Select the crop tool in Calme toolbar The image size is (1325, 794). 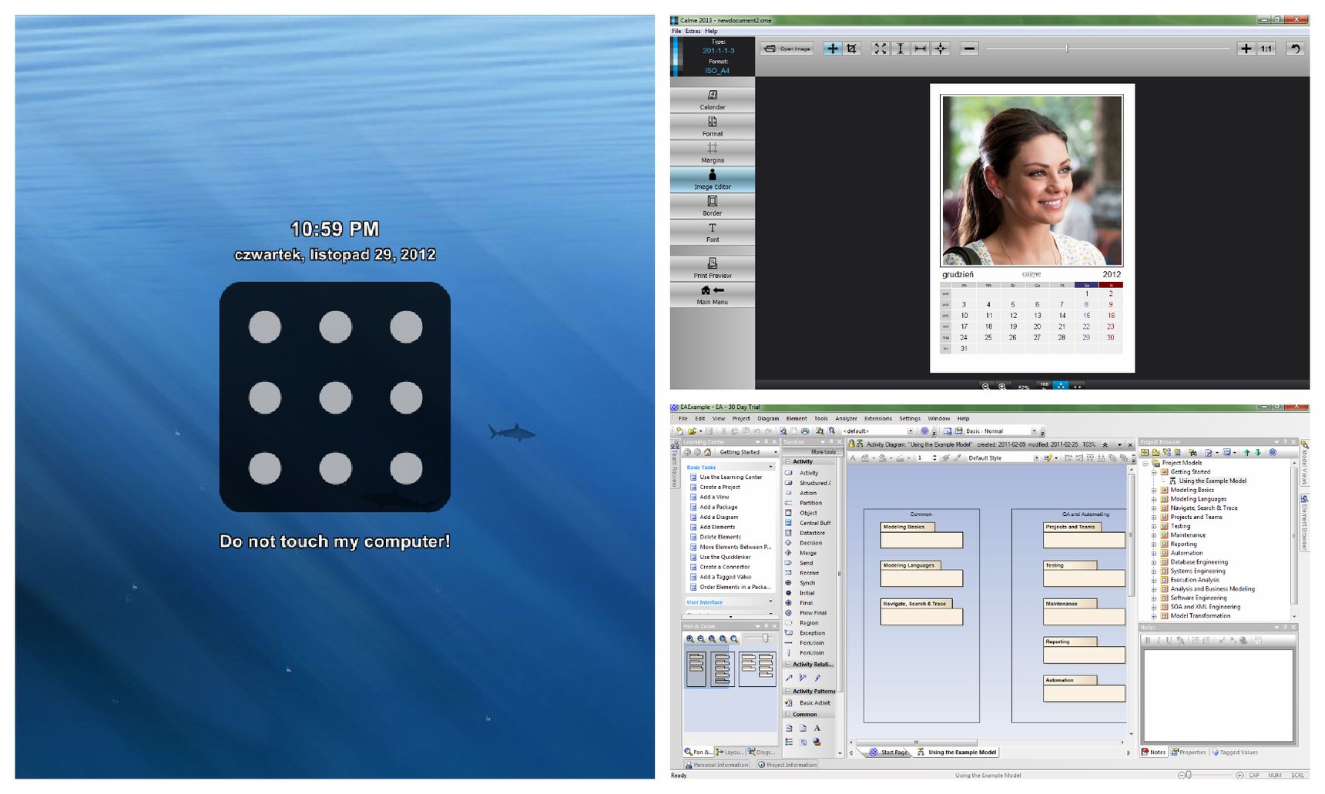(x=851, y=49)
